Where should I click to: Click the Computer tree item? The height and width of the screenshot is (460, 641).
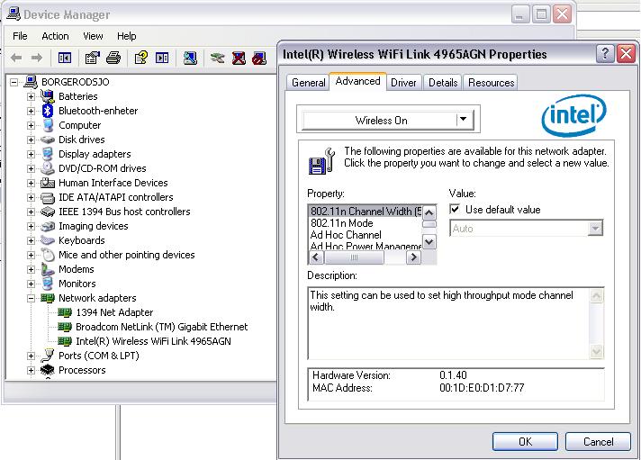(x=80, y=125)
